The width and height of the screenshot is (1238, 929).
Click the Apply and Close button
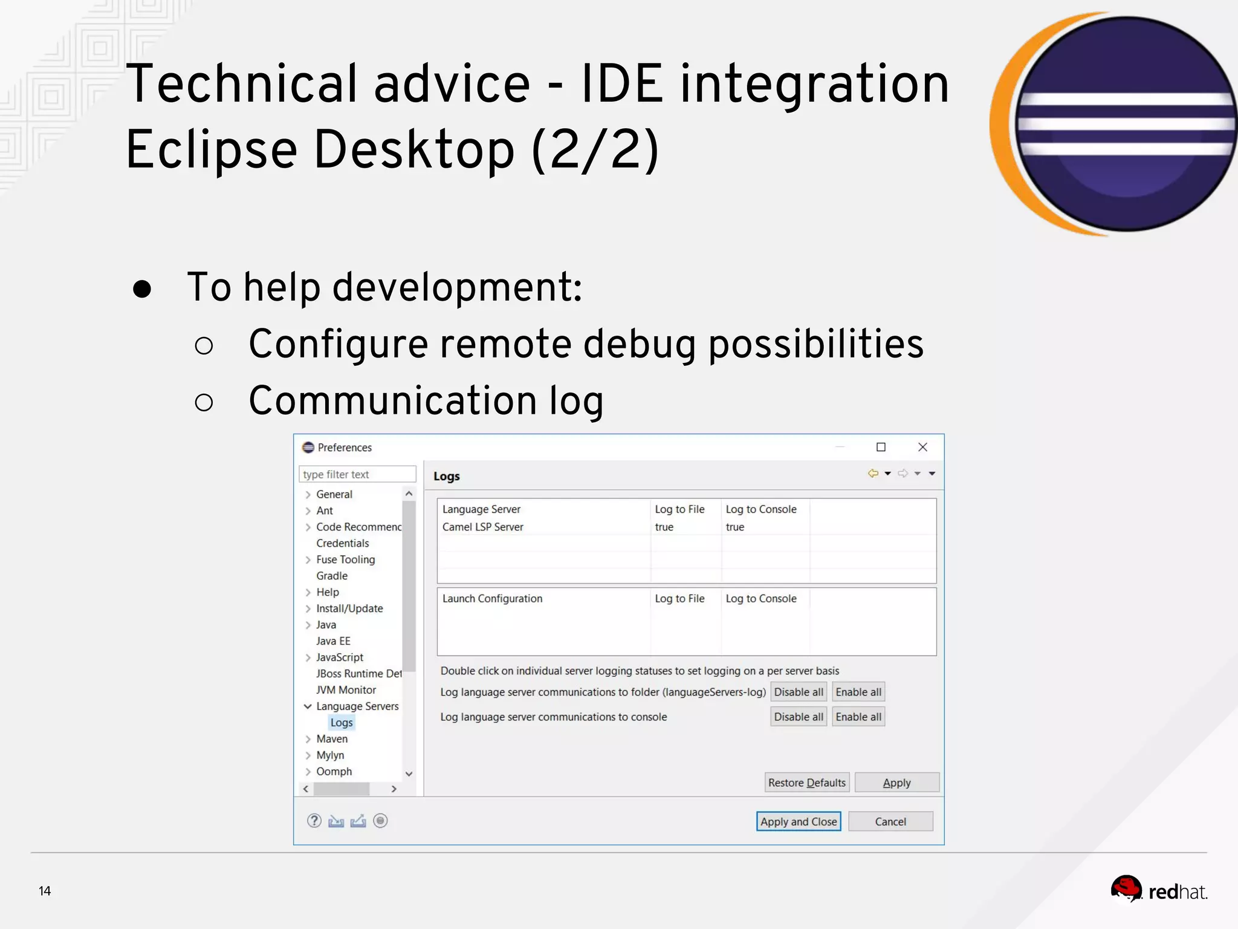coord(798,821)
